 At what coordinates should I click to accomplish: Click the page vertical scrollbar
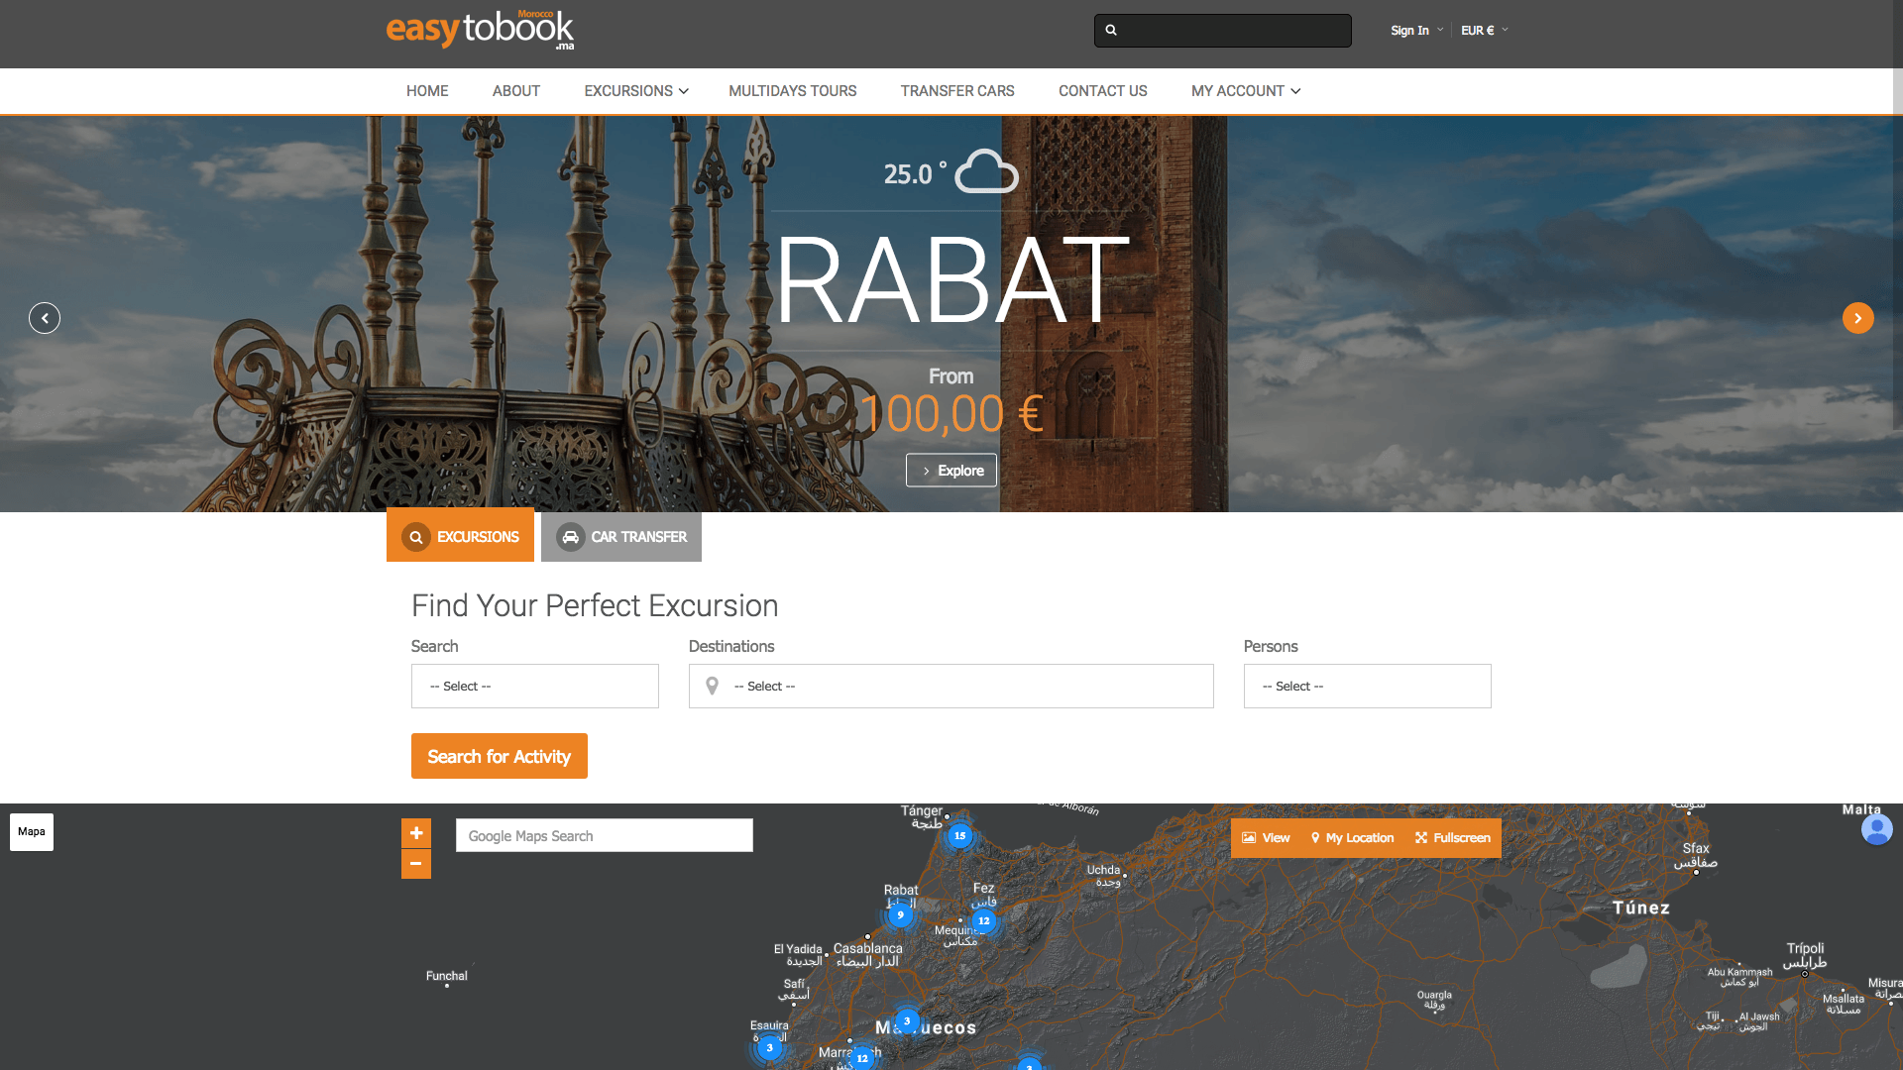pos(1897,217)
